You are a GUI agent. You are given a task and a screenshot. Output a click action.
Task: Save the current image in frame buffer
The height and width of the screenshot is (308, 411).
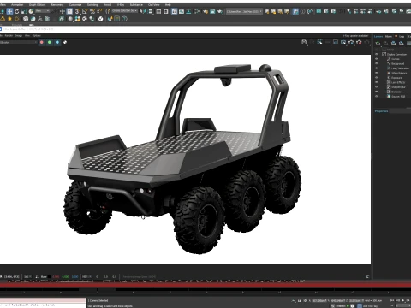click(304, 42)
